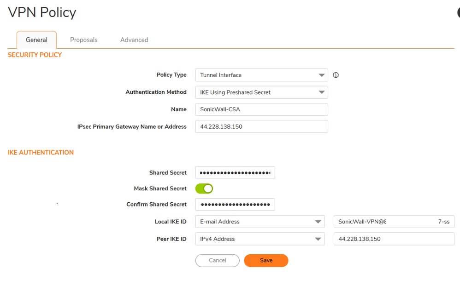The width and height of the screenshot is (460, 291).
Task: Click the Peer IKE ID address value field
Action: (394, 239)
